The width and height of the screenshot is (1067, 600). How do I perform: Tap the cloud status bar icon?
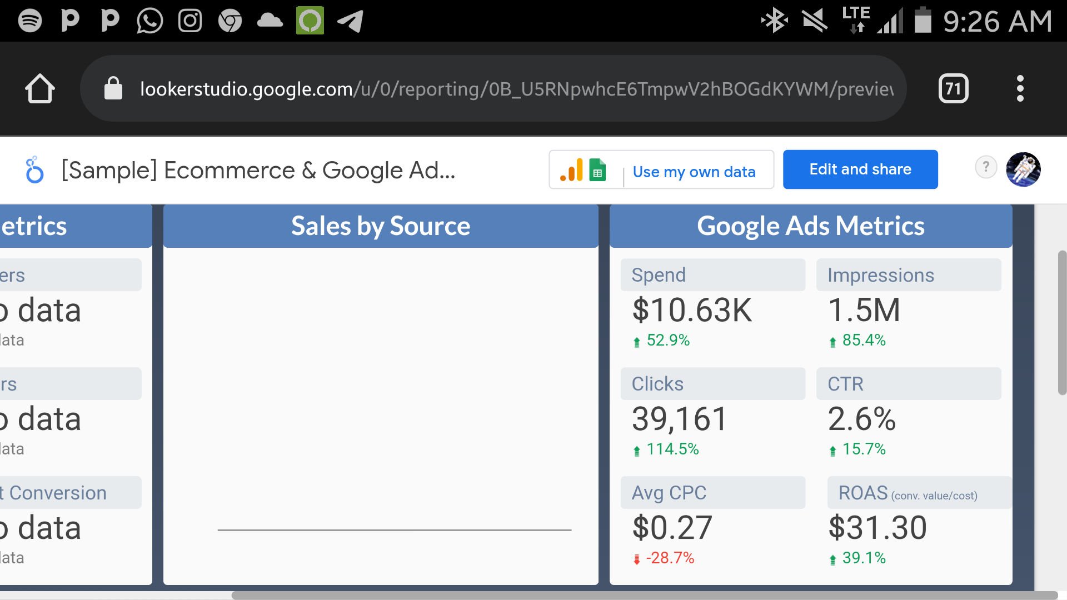click(270, 21)
